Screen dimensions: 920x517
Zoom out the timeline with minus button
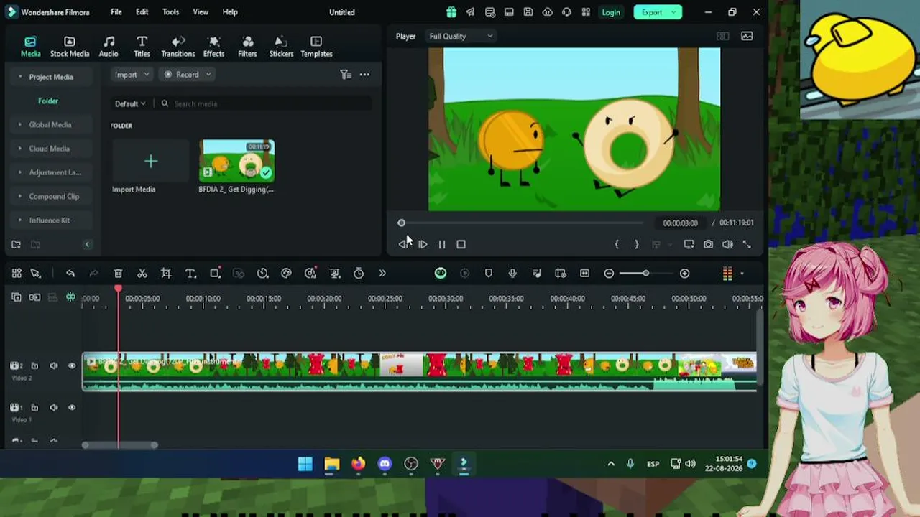click(609, 274)
